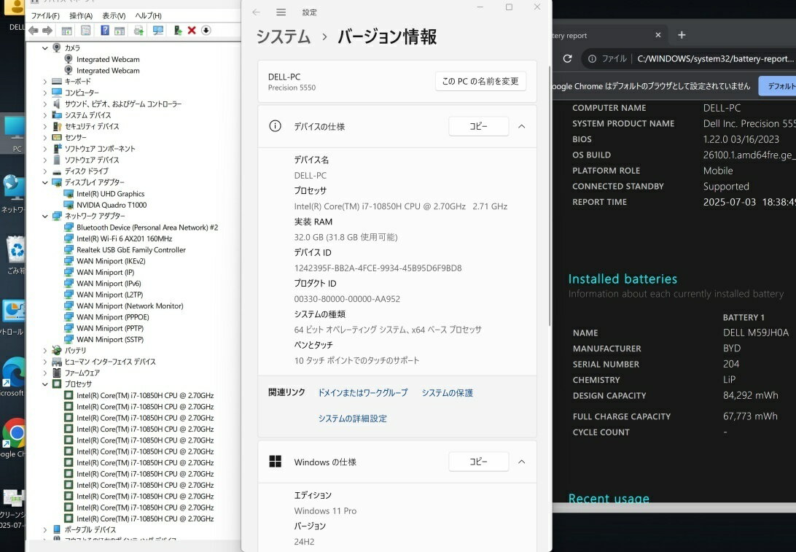Click the Chrome address bar URL
Screen dimensions: 796x552
point(714,58)
